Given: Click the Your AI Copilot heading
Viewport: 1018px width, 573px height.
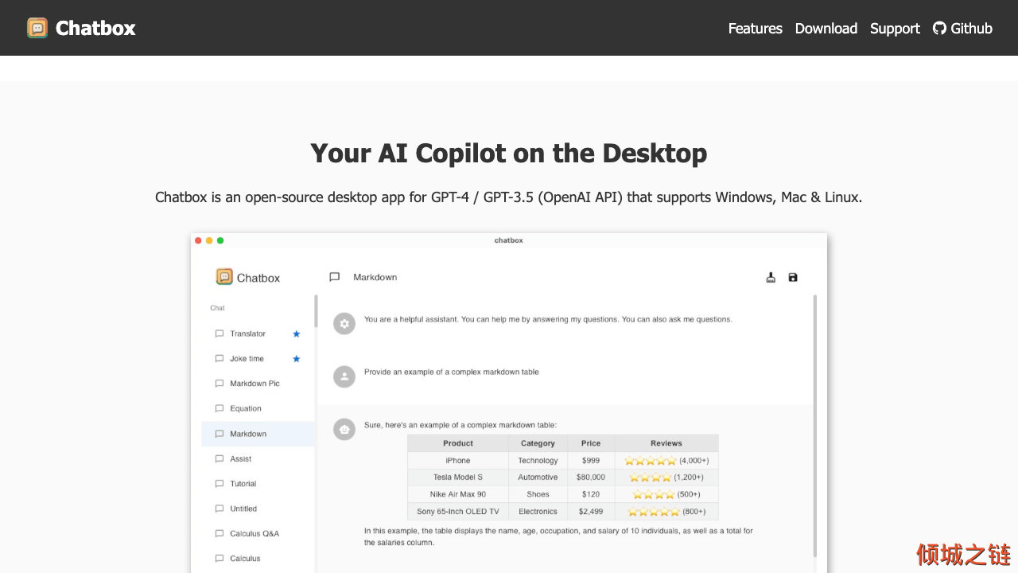Looking at the screenshot, I should point(509,153).
